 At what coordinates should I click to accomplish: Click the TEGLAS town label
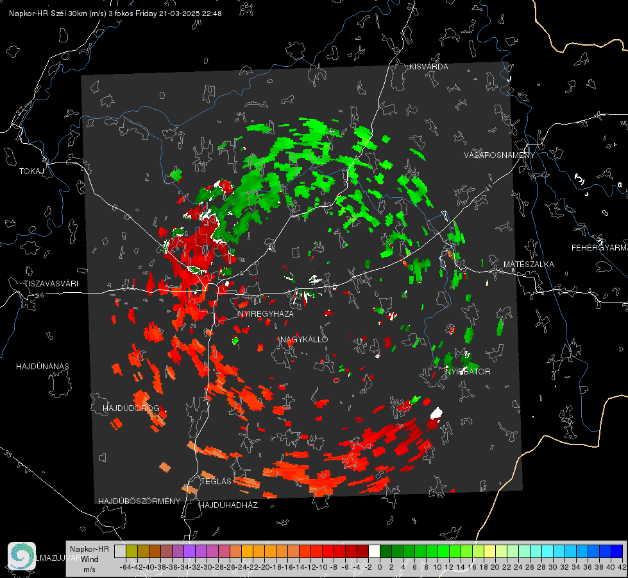(x=216, y=481)
